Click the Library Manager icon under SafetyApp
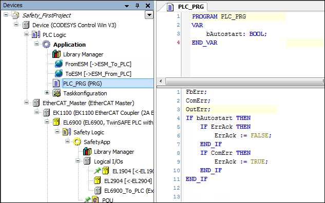The image size is (325, 203). pyautogui.click(x=87, y=151)
